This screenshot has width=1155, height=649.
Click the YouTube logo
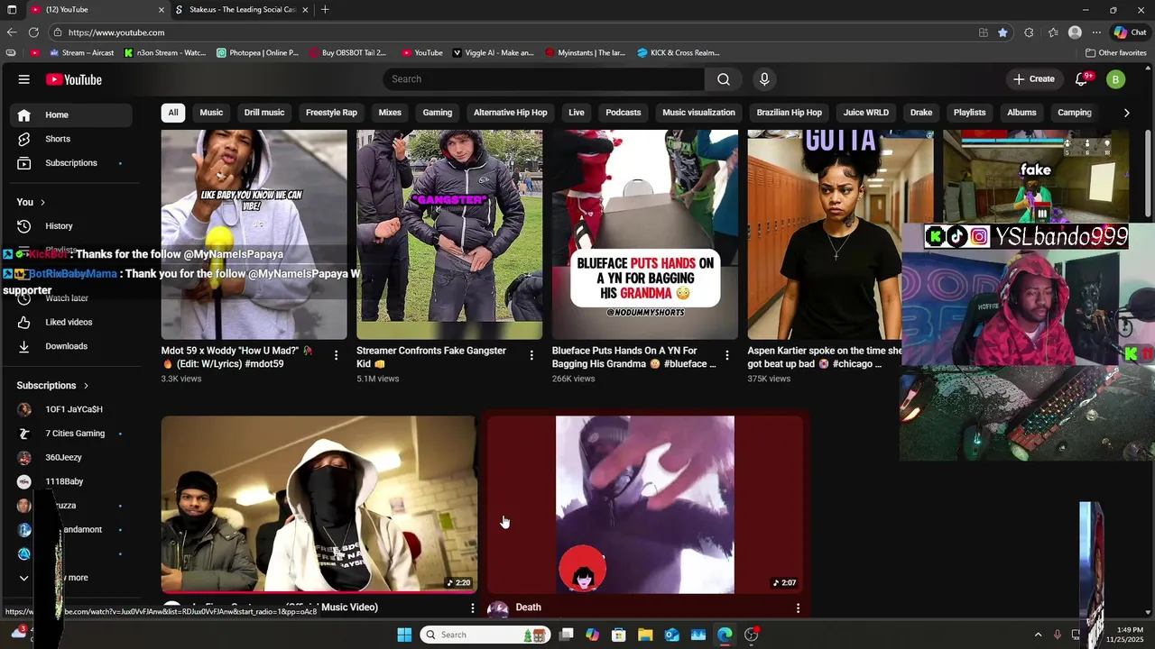pos(74,79)
